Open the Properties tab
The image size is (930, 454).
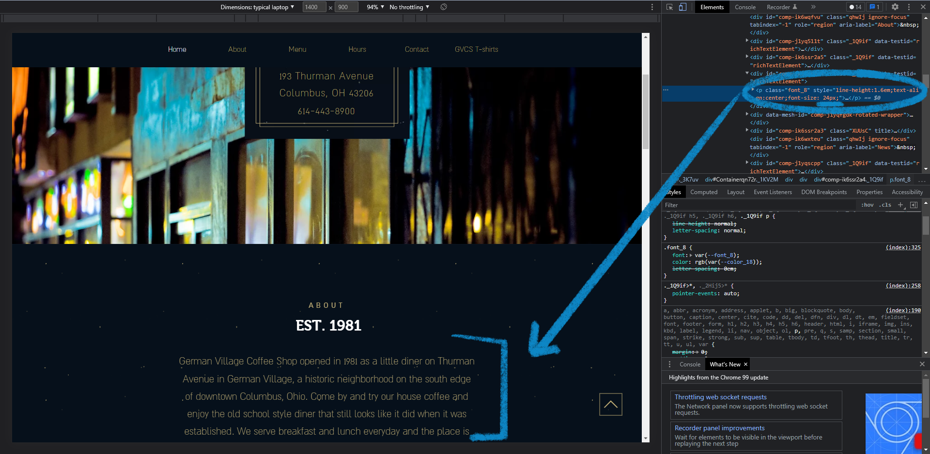tap(869, 192)
